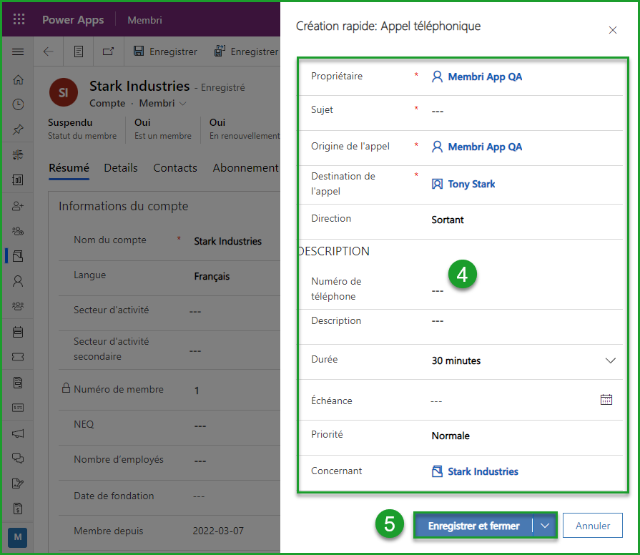Open the Enregistrer et fermer split arrow
640x555 pixels.
(546, 526)
